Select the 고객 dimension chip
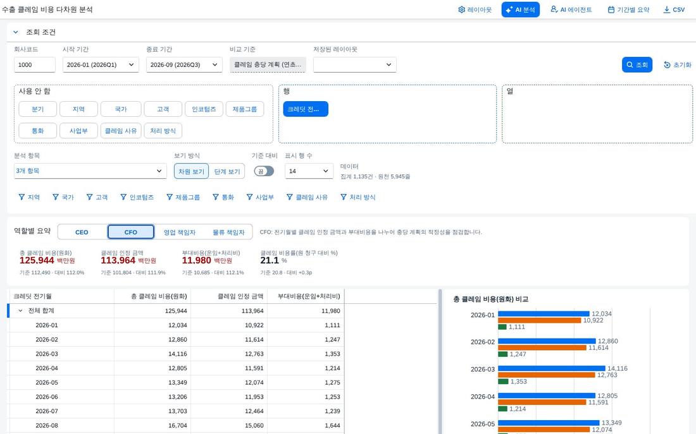696x434 pixels. [163, 109]
